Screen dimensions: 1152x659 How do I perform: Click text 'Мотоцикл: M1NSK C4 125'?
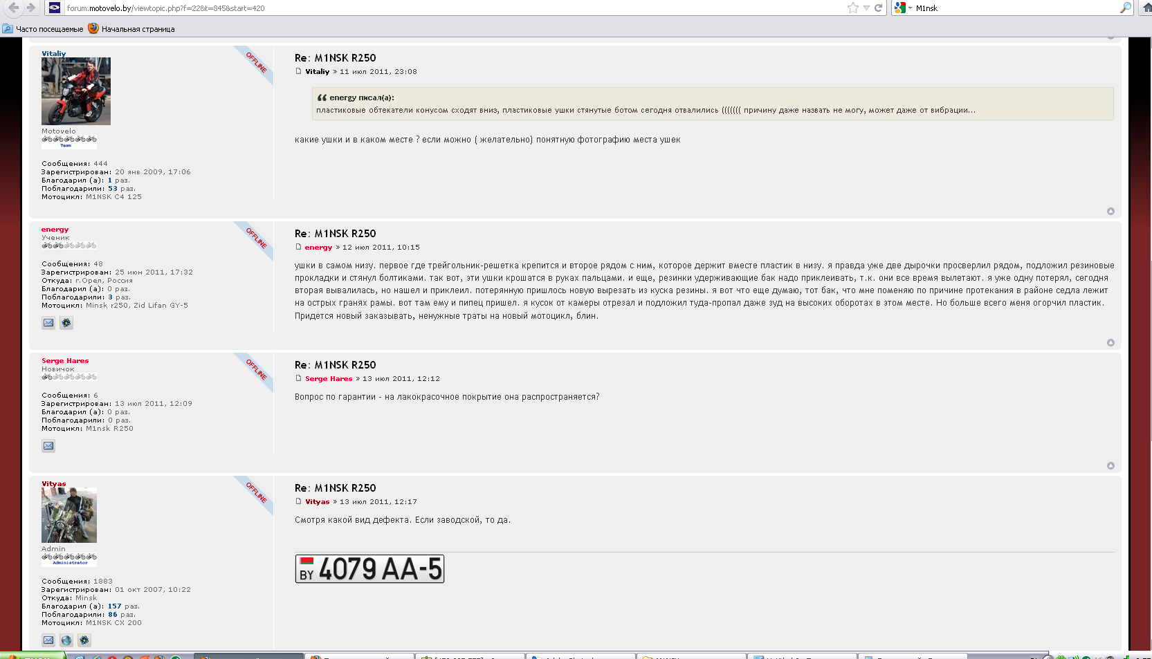click(91, 197)
